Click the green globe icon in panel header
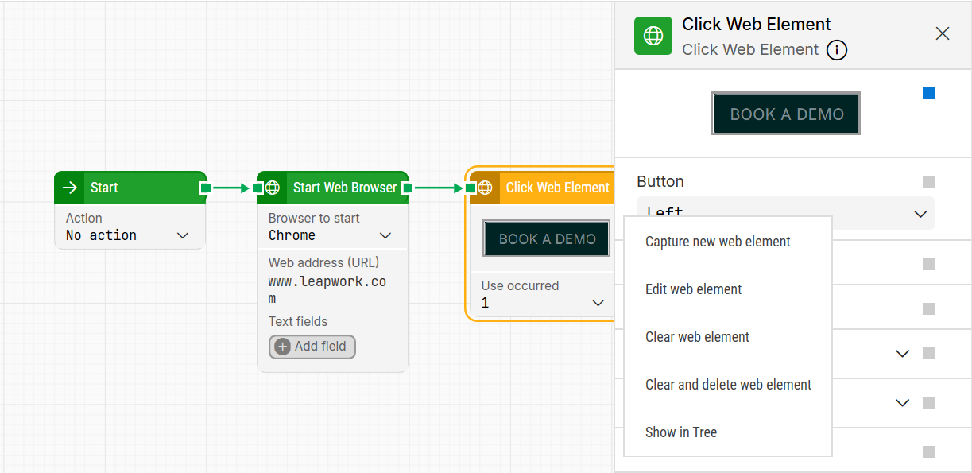 pyautogui.click(x=653, y=36)
